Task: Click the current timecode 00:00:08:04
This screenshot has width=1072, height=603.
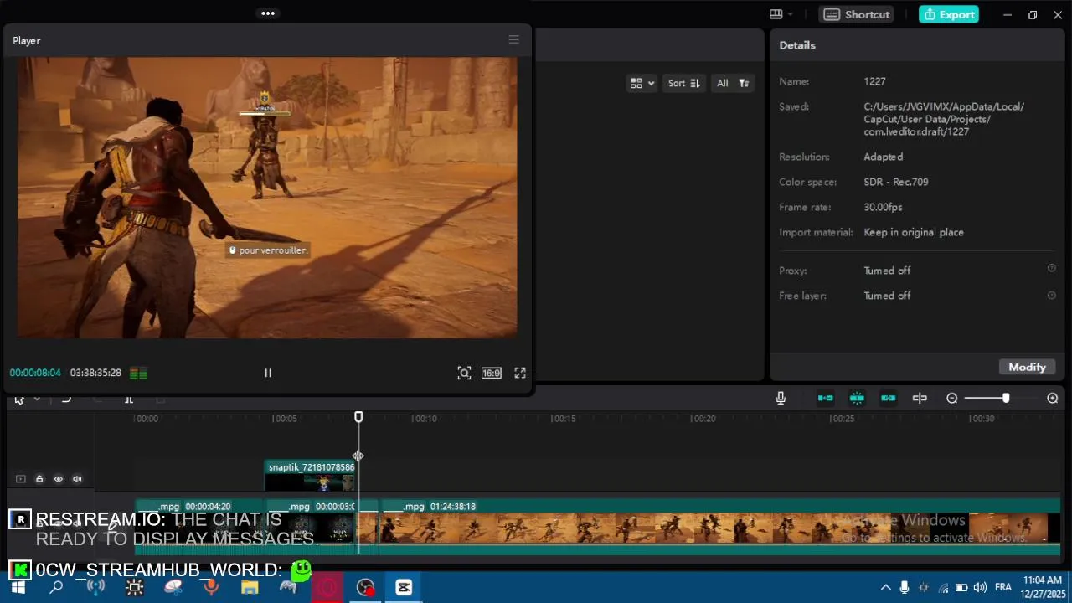Action: (x=35, y=373)
